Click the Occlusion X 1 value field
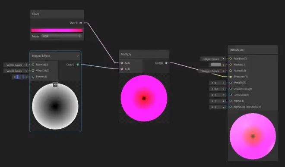285x167 pixels. tap(217, 95)
